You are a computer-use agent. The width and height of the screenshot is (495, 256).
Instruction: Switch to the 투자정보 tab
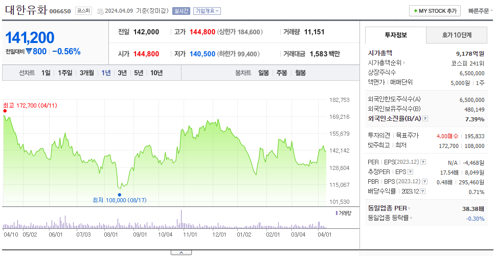pyautogui.click(x=396, y=35)
